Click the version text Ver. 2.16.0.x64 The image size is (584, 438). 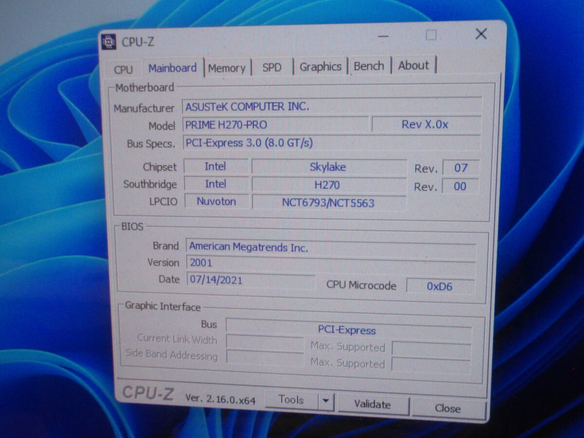coord(220,399)
